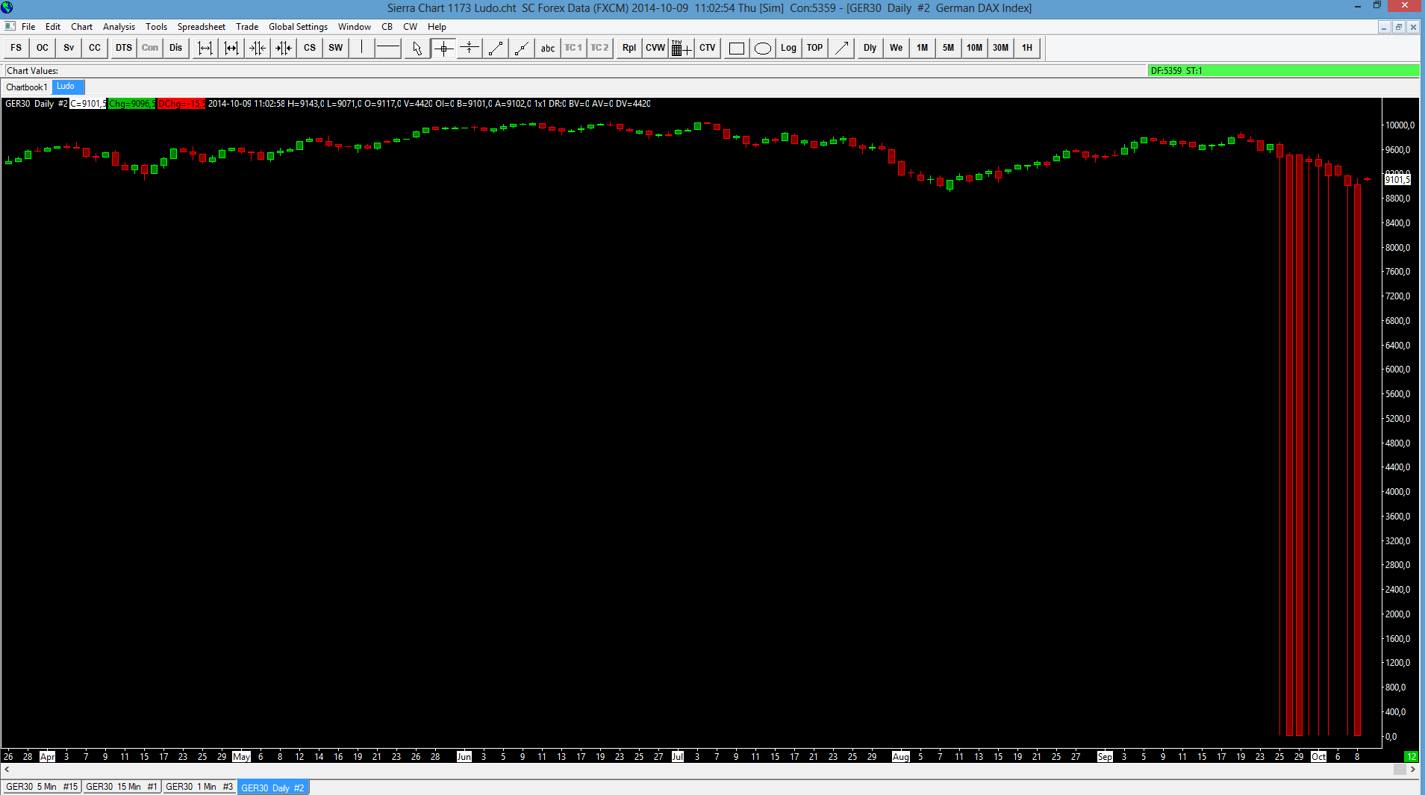Click the FS toolbar button

(16, 48)
